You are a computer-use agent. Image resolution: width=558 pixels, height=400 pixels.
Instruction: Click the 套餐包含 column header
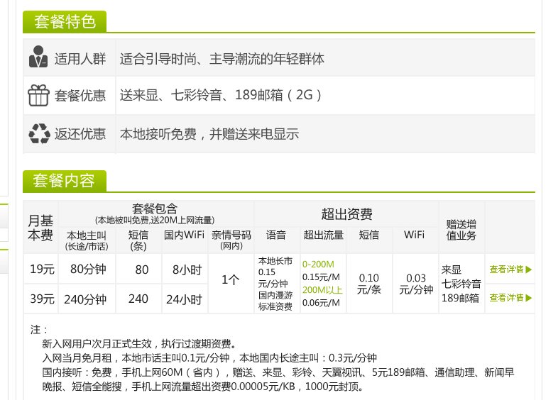[155, 214]
